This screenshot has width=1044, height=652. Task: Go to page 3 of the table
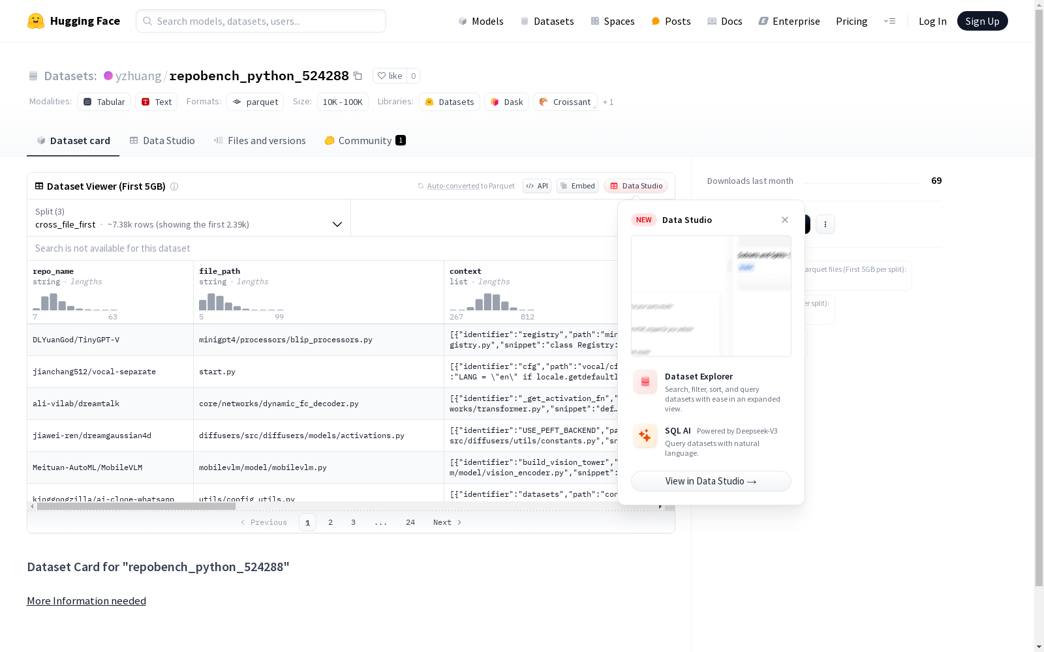(354, 522)
